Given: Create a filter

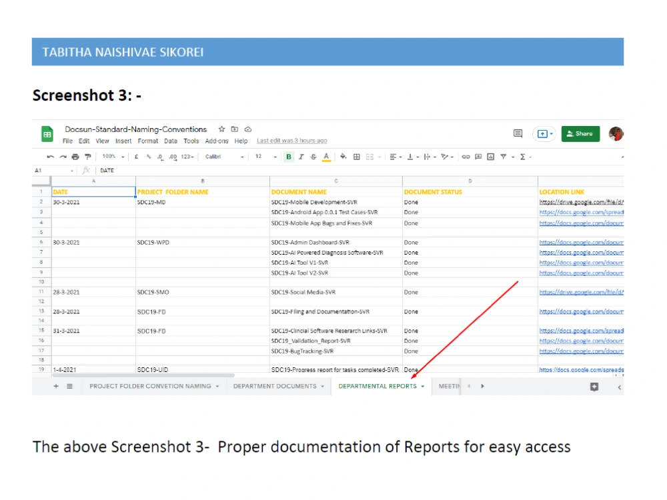Looking at the screenshot, I should point(503,157).
